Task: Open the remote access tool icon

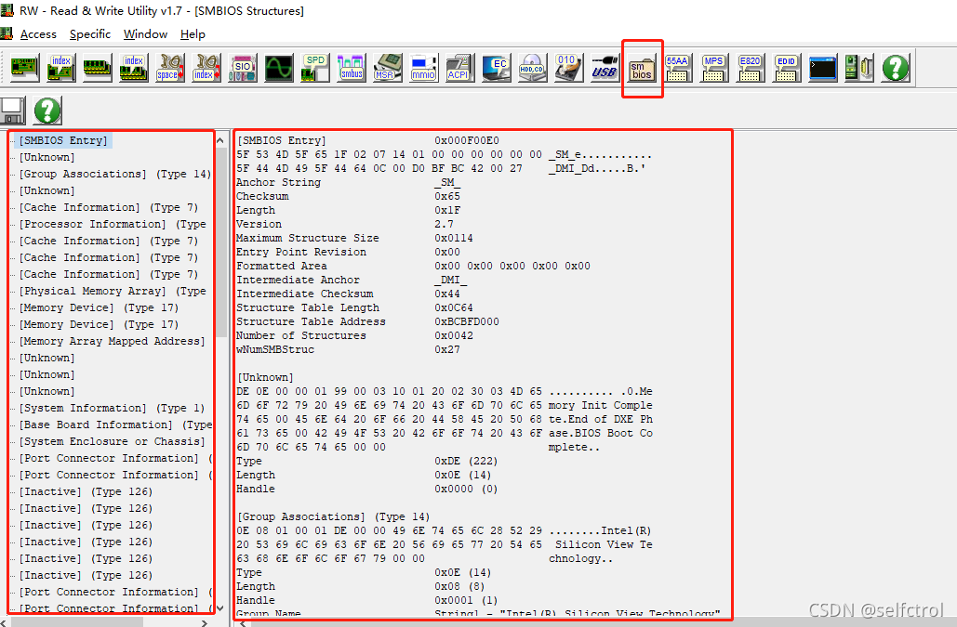Action: coord(859,68)
